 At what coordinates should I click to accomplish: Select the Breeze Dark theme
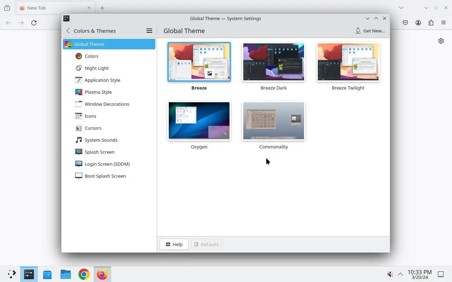pos(274,62)
